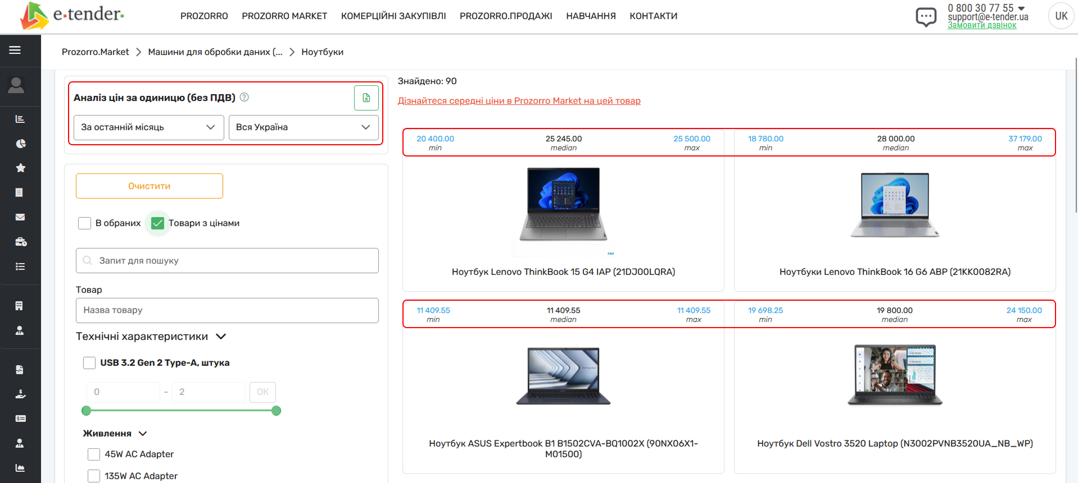Image resolution: width=1078 pixels, height=483 pixels.
Task: Click the pie chart icon in sidebar
Action: tap(20, 144)
